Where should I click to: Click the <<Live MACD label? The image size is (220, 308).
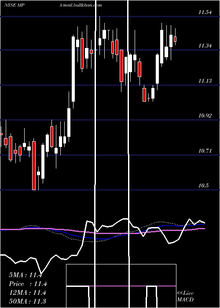tap(185, 297)
